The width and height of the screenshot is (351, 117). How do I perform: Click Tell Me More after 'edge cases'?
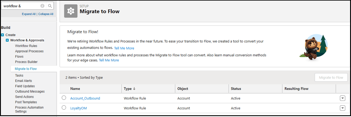click(x=109, y=60)
